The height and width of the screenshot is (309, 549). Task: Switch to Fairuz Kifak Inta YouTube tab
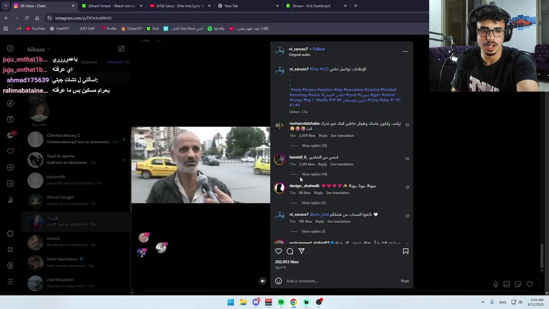click(x=180, y=6)
